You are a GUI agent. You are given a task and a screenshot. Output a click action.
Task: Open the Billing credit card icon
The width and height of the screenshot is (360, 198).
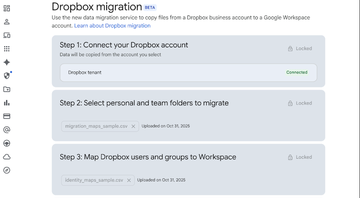6,116
